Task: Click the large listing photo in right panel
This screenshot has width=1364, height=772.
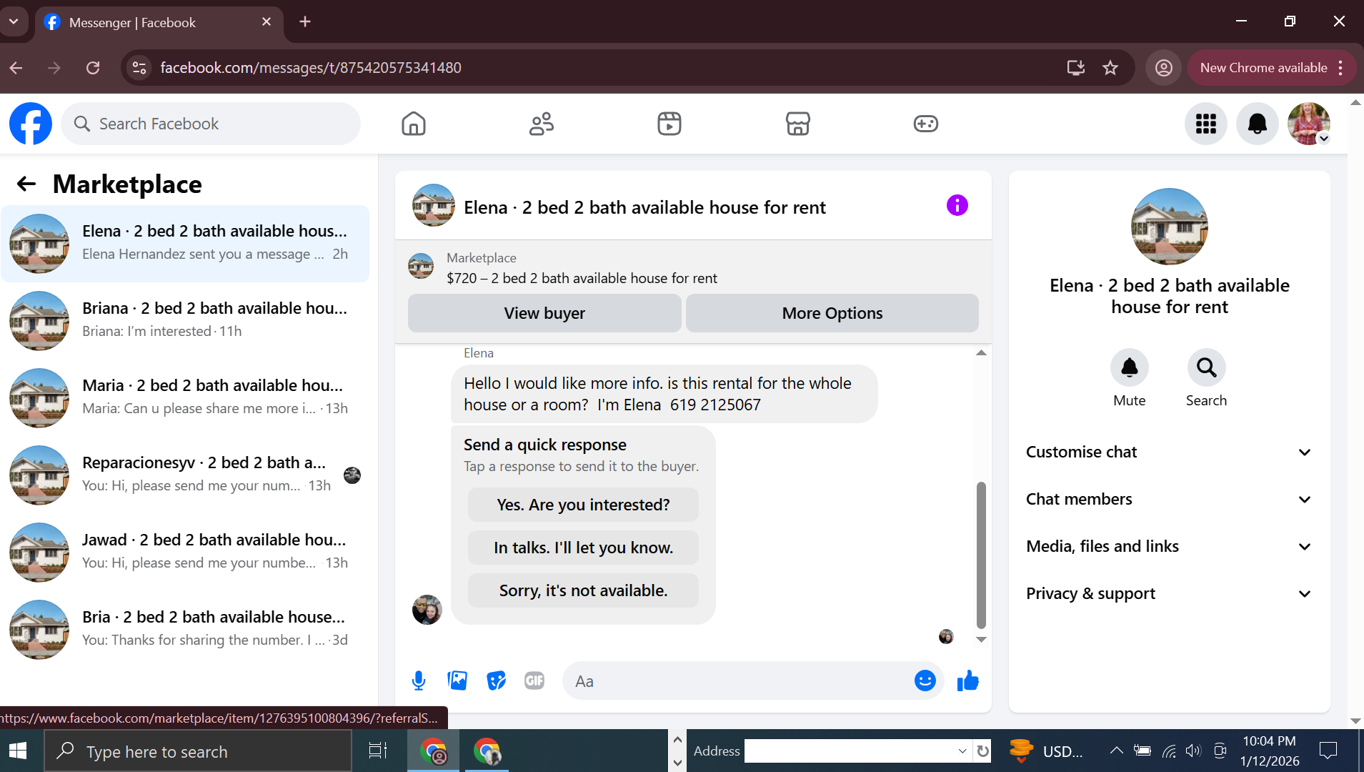Action: click(1170, 227)
